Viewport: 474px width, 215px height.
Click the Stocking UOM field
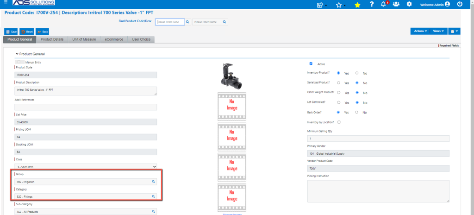click(86, 152)
